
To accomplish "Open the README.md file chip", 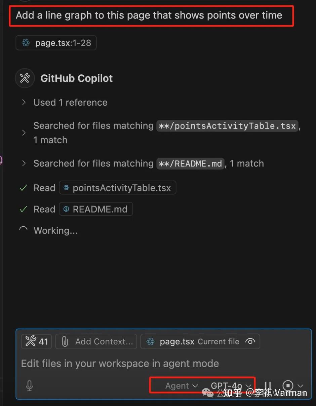I will click(x=96, y=209).
